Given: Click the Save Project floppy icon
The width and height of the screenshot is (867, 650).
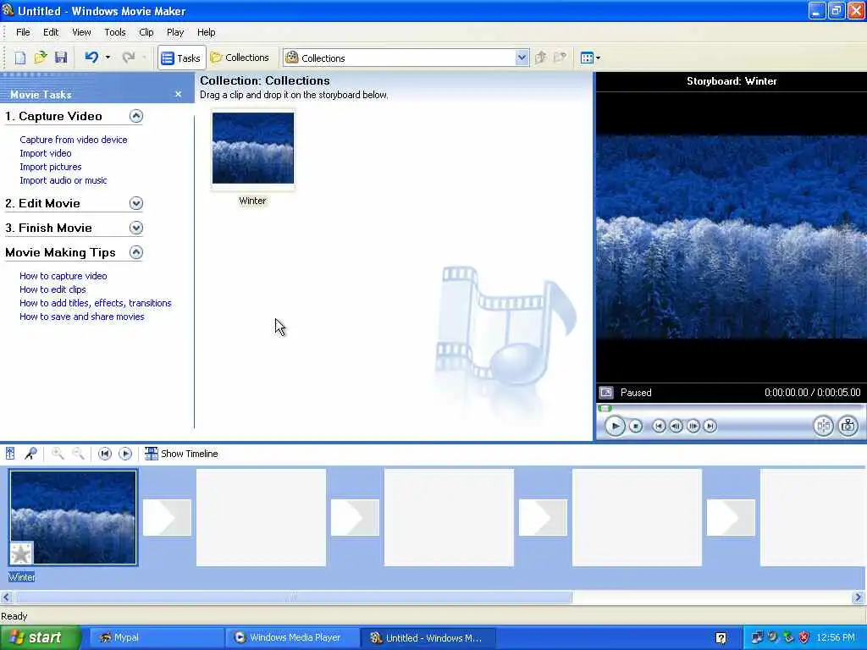Looking at the screenshot, I should pos(61,58).
